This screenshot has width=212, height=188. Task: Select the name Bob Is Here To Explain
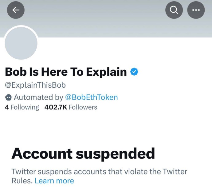(66, 72)
